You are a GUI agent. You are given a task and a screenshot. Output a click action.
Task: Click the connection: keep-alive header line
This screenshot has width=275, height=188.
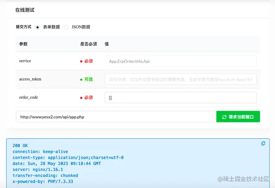pos(40,152)
